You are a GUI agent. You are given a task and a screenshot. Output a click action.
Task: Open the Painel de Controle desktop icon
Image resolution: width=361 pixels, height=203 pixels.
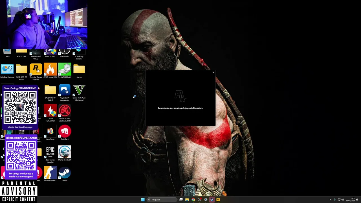(x=7, y=71)
